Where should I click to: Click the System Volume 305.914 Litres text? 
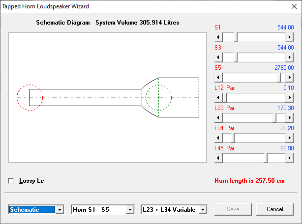click(137, 23)
